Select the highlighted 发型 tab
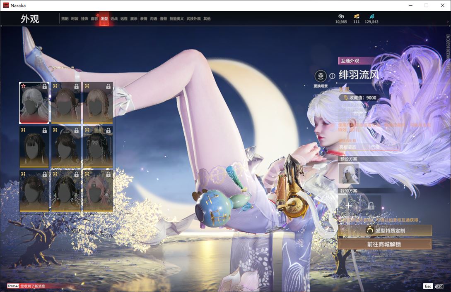Screen dimensions: 451x292 coord(104,19)
